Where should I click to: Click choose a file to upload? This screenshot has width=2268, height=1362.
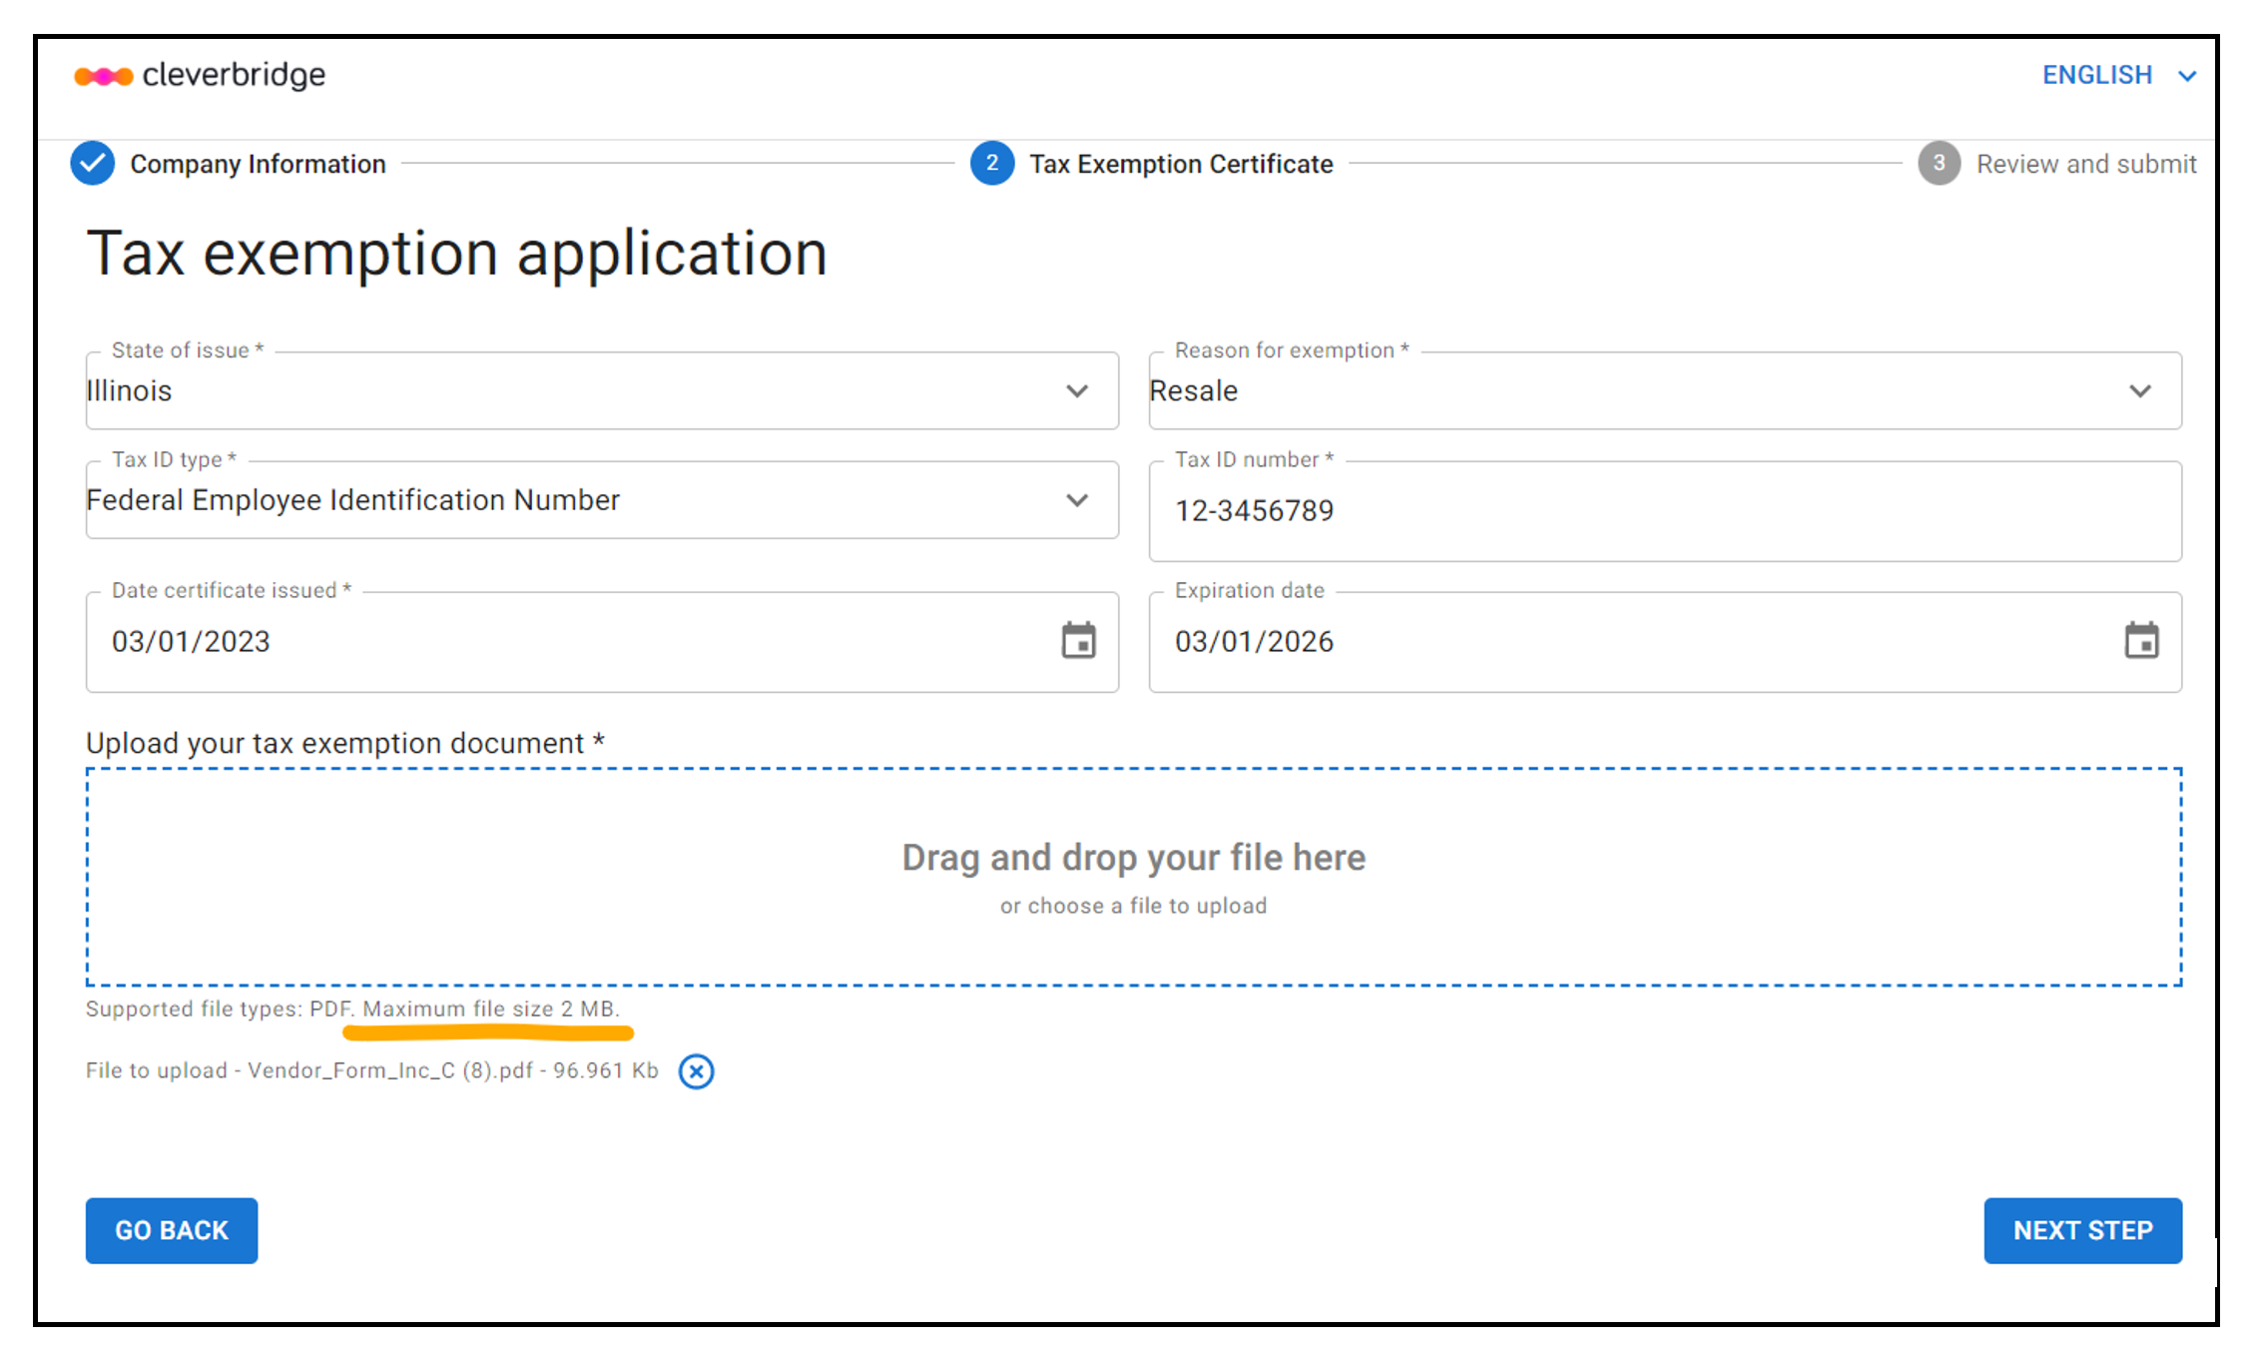tap(1133, 905)
